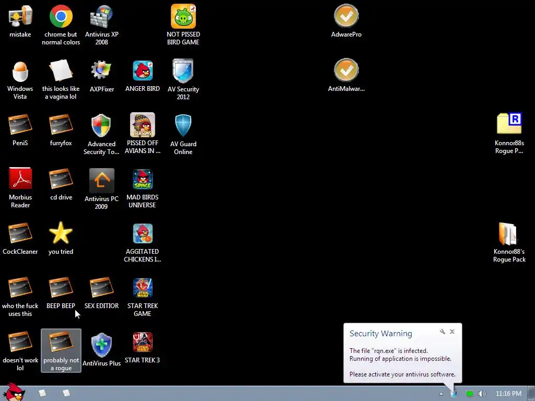Click the Show Desktop button
The image size is (535, 401).
(x=531, y=394)
